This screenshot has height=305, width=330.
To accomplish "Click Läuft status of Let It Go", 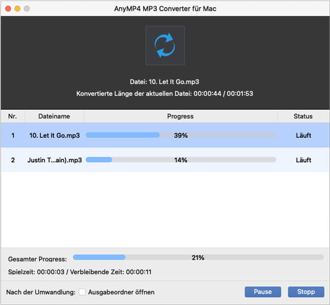I will pos(304,135).
